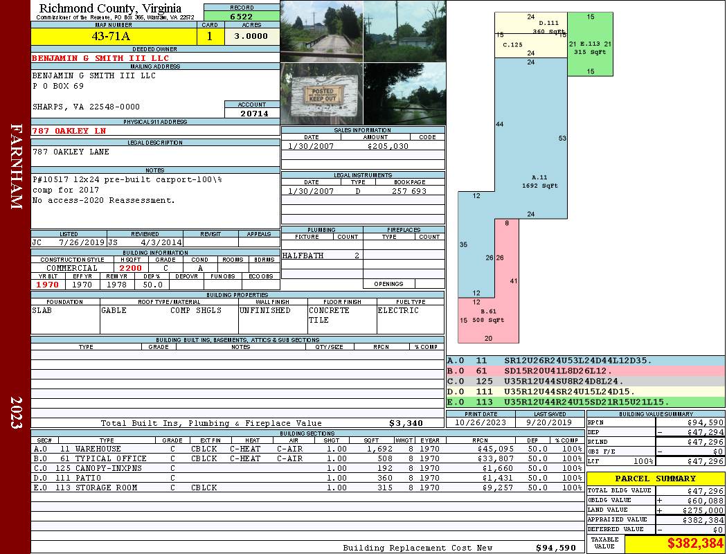Click sketch code row B.0 61
Screen dimensions: 727x554
tap(586, 371)
